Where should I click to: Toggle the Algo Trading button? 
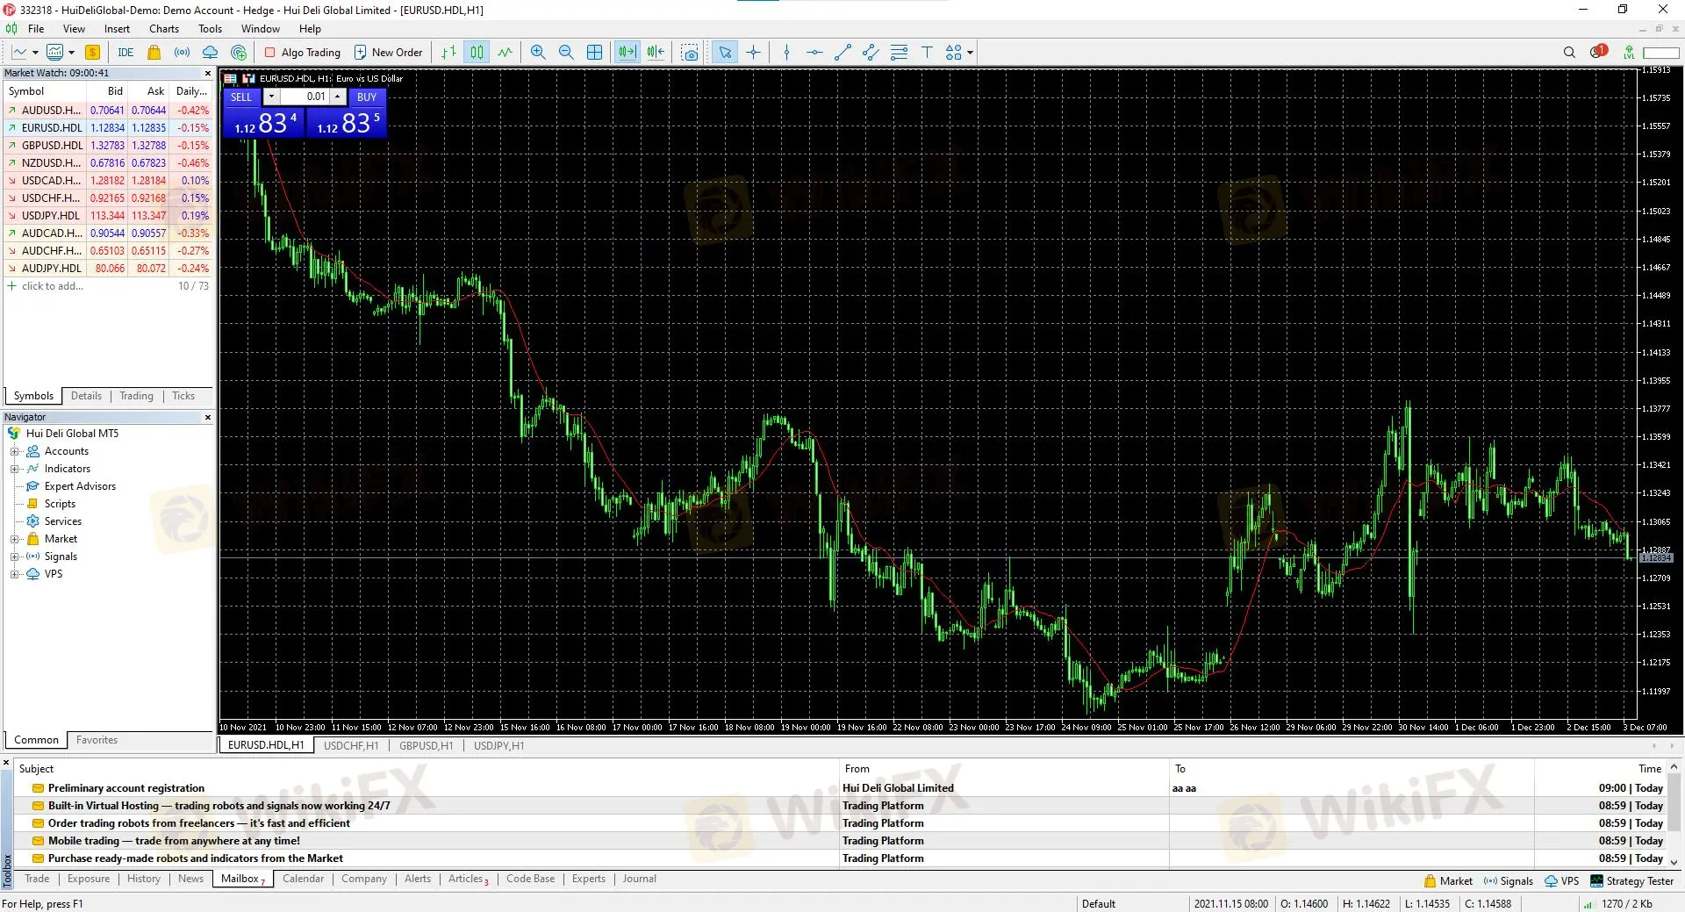[x=303, y=53]
